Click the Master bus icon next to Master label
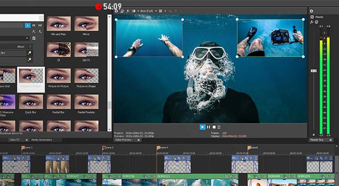 tap(312, 17)
